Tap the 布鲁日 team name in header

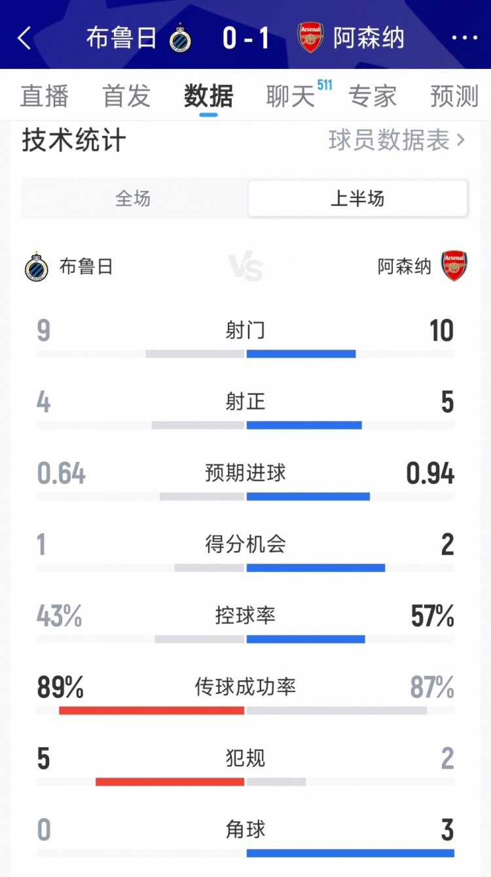click(121, 38)
